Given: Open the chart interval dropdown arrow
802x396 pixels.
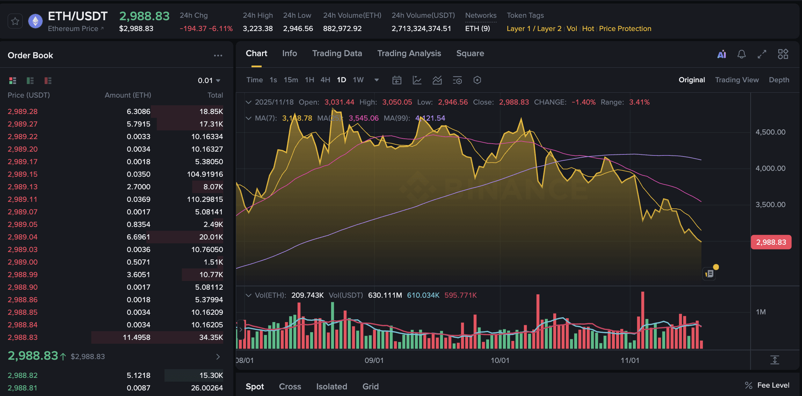Looking at the screenshot, I should tap(377, 80).
